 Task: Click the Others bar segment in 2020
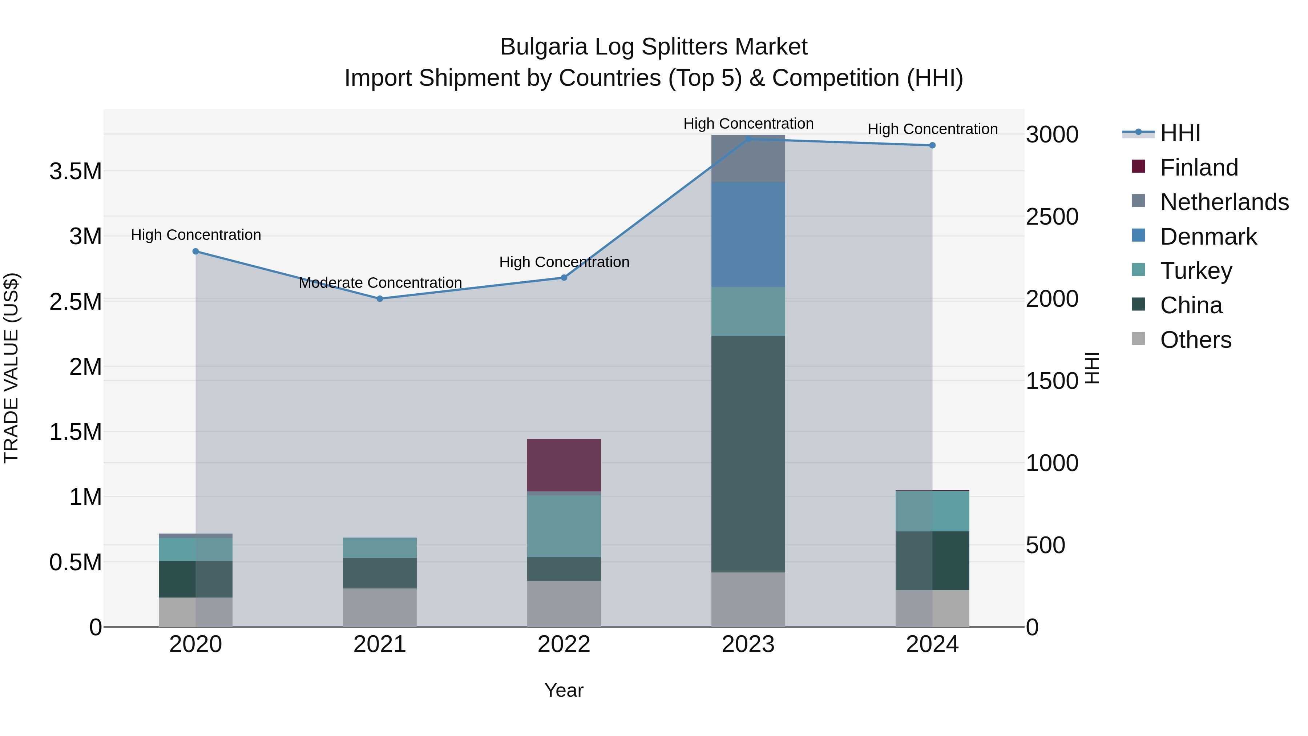[x=195, y=612]
